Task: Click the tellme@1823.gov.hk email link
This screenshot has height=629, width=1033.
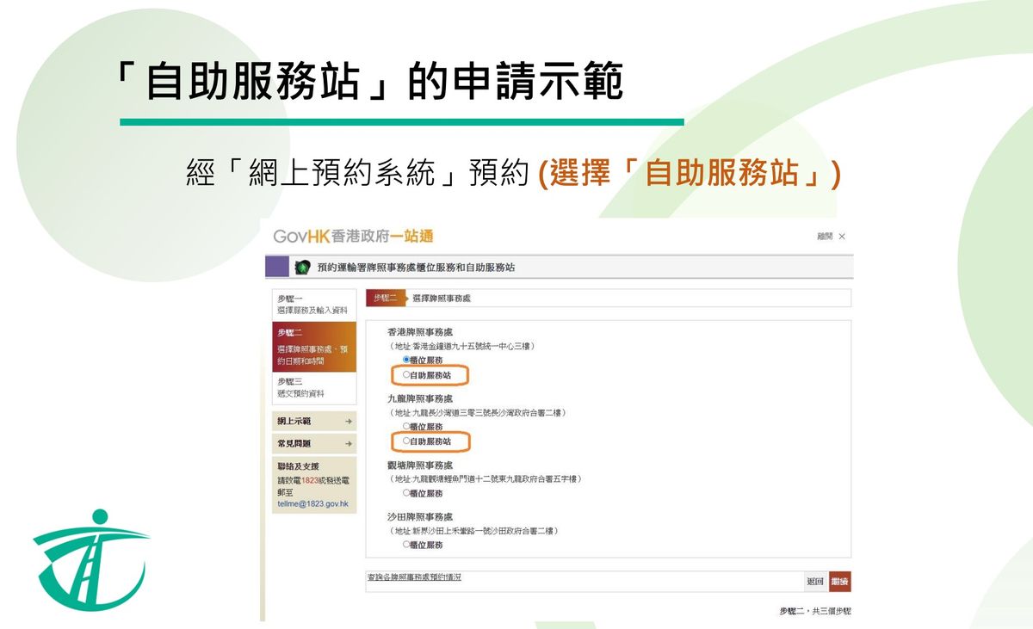Action: tap(312, 503)
